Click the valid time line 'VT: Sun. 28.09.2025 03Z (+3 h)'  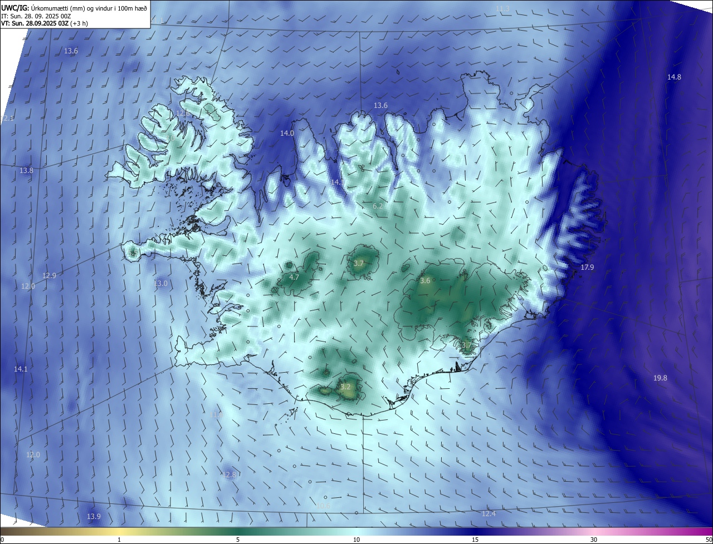[45, 23]
